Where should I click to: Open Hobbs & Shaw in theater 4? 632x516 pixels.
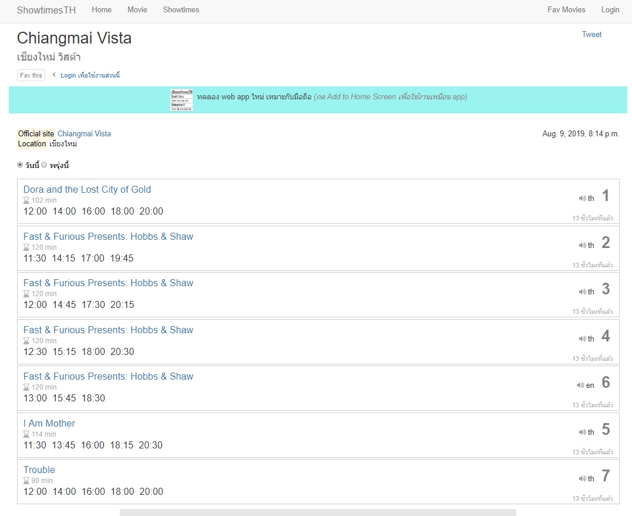pos(108,330)
